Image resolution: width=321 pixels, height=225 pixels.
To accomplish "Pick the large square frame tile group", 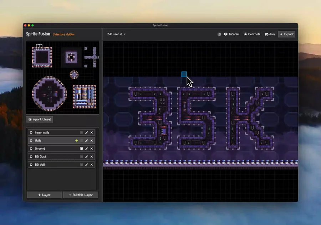I will pos(42,57).
